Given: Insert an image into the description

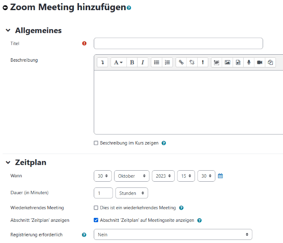Looking at the screenshot, I should point(227,63).
